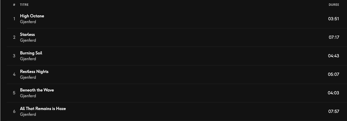Play the track High Octane
This screenshot has width=347, height=121.
[x=32, y=16]
